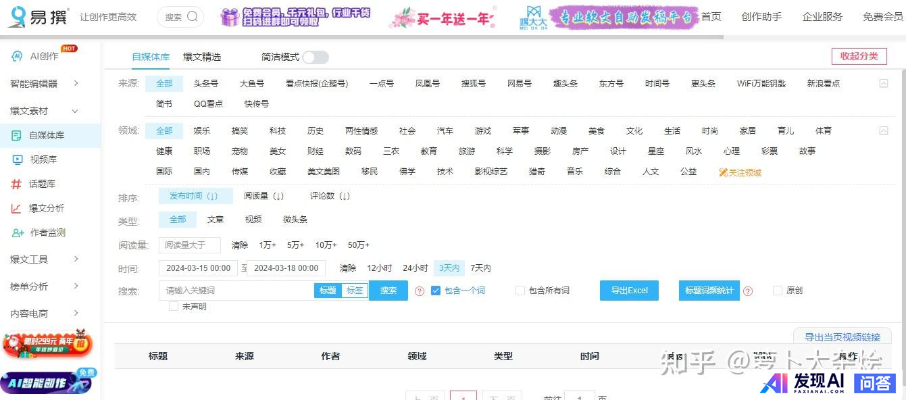
Task: Open 创作助手 in the top menu
Action: [x=761, y=17]
